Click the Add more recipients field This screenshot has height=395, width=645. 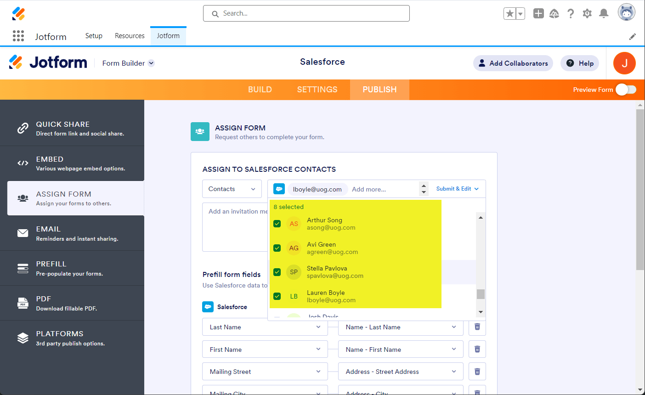[x=369, y=189]
